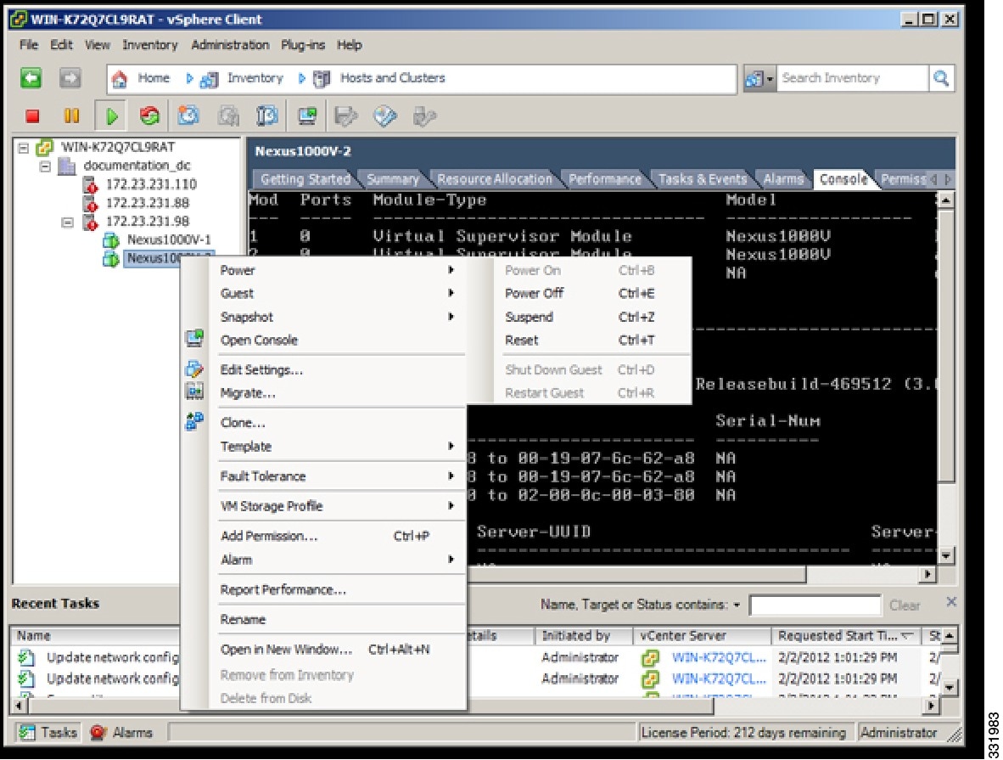The height and width of the screenshot is (760, 1003).
Task: Click the Search Inventory input field
Action: point(853,78)
